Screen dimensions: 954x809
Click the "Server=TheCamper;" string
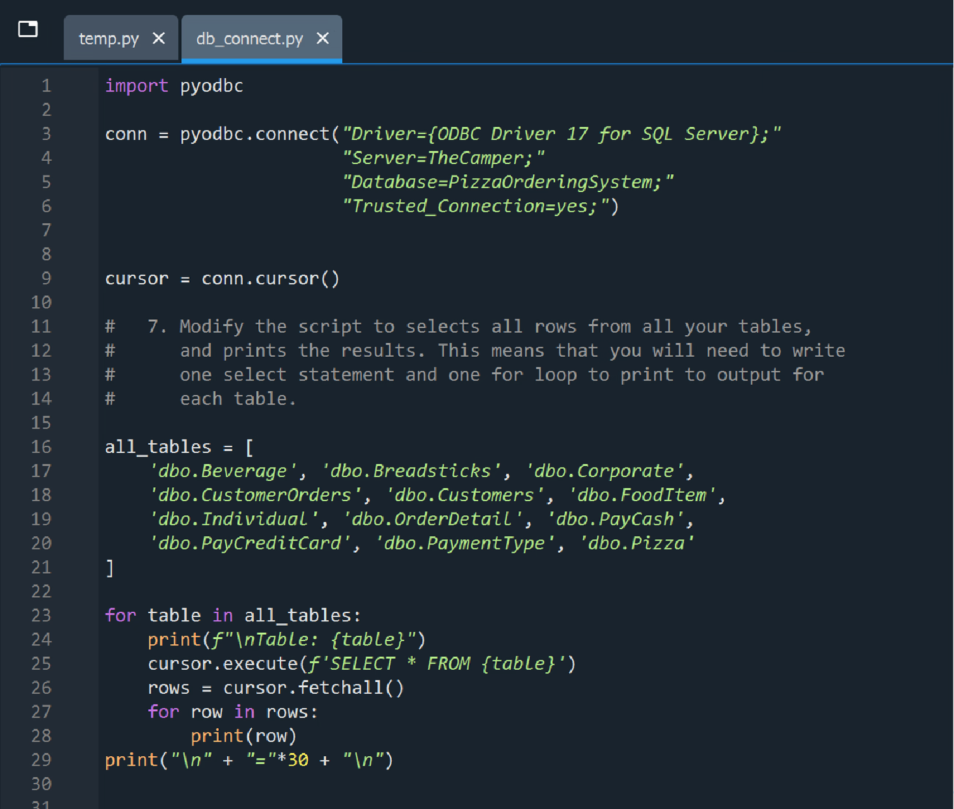tap(443, 158)
